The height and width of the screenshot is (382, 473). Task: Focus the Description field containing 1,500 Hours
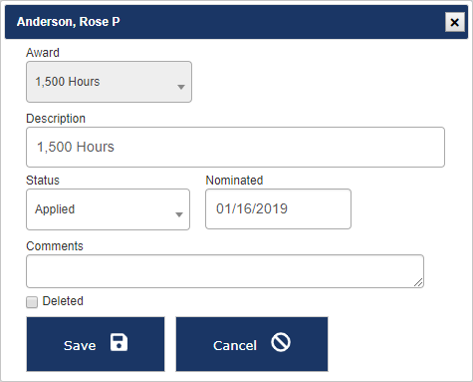click(x=235, y=147)
